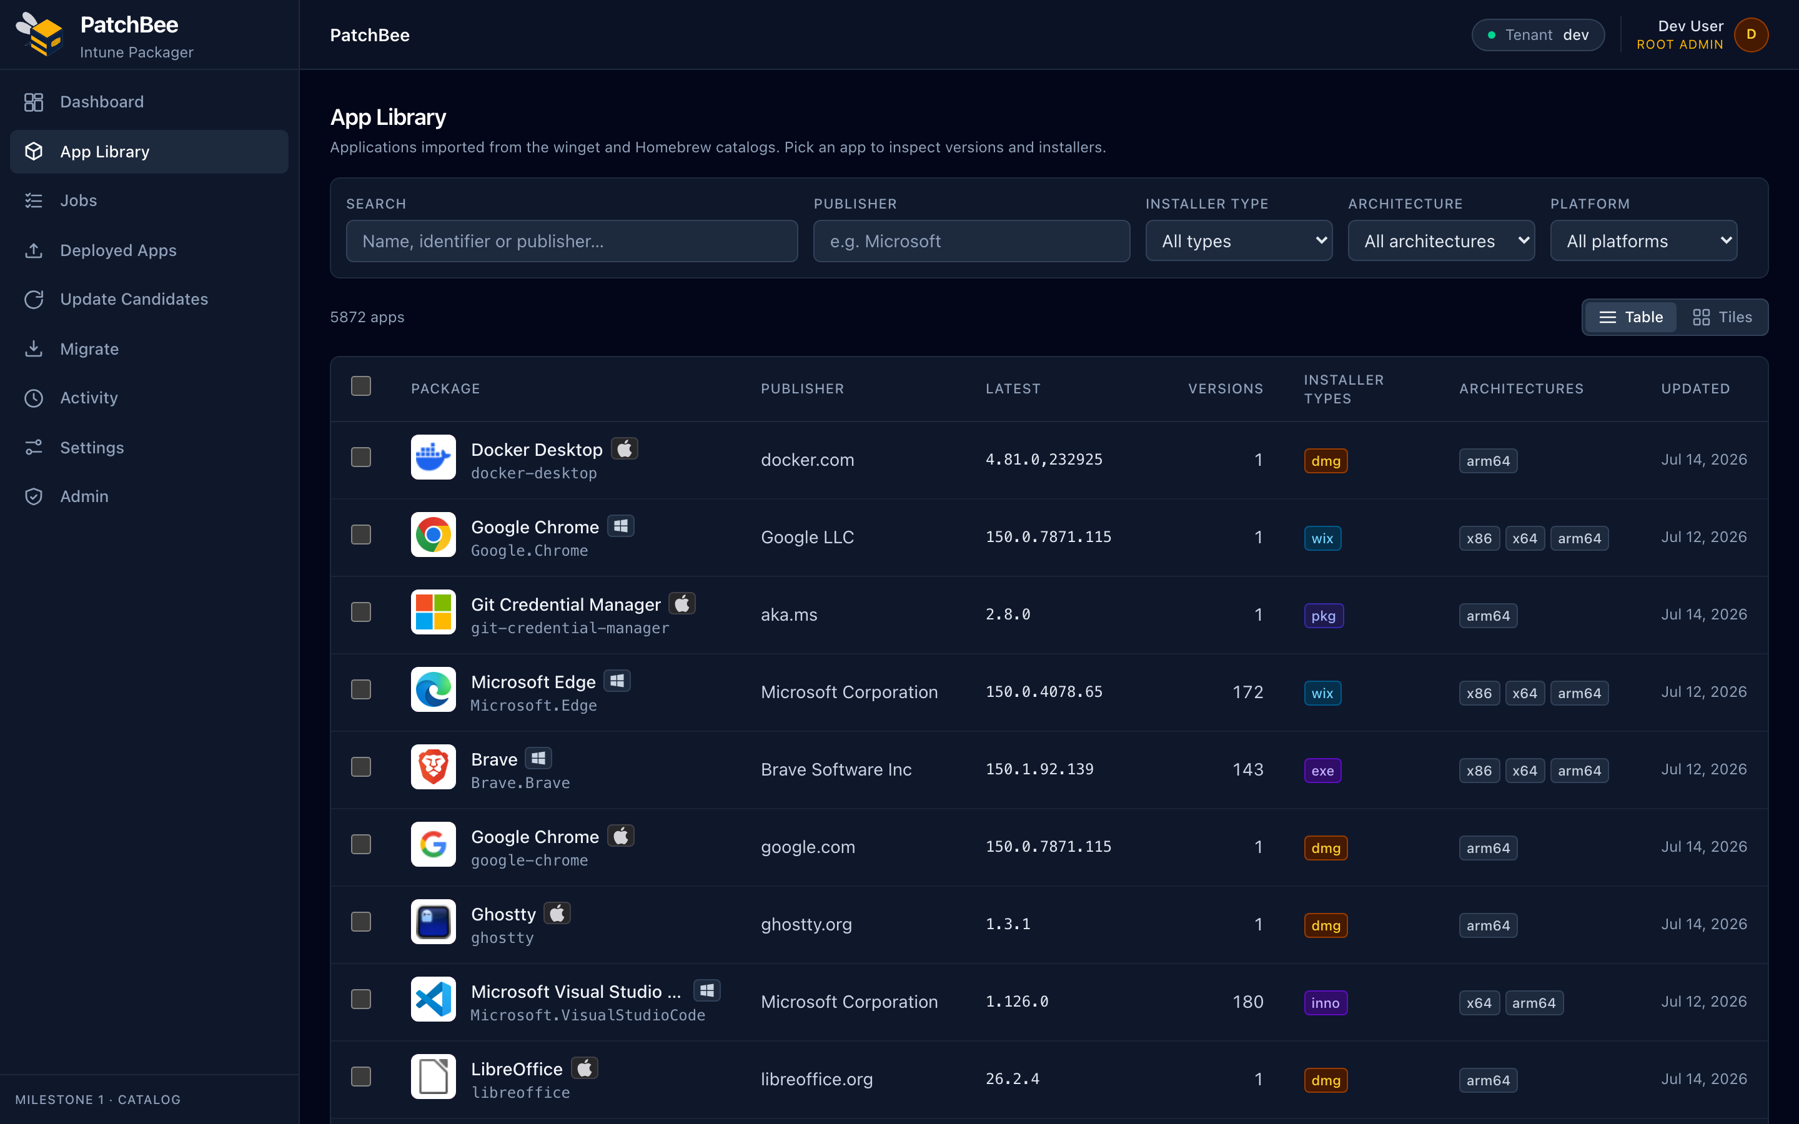Viewport: 1799px width, 1124px height.
Task: Select App Library in the sidebar
Action: click(149, 152)
